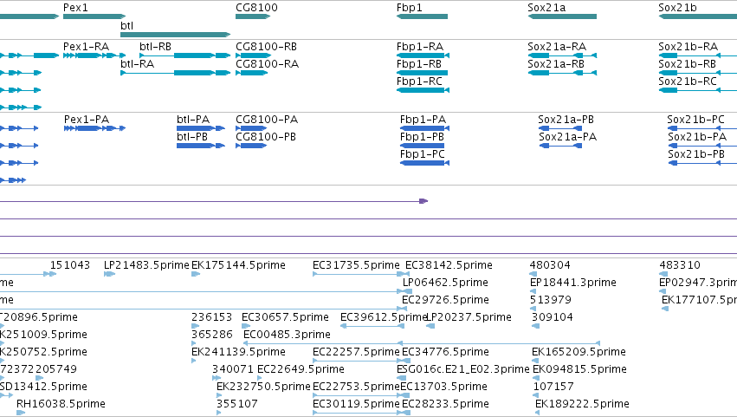Image resolution: width=737 pixels, height=417 pixels.
Task: Click EST label 480304
Action: pos(549,265)
